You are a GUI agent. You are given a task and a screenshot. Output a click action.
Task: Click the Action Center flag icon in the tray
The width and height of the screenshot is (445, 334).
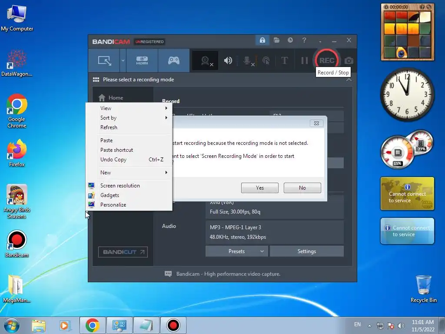(391, 326)
